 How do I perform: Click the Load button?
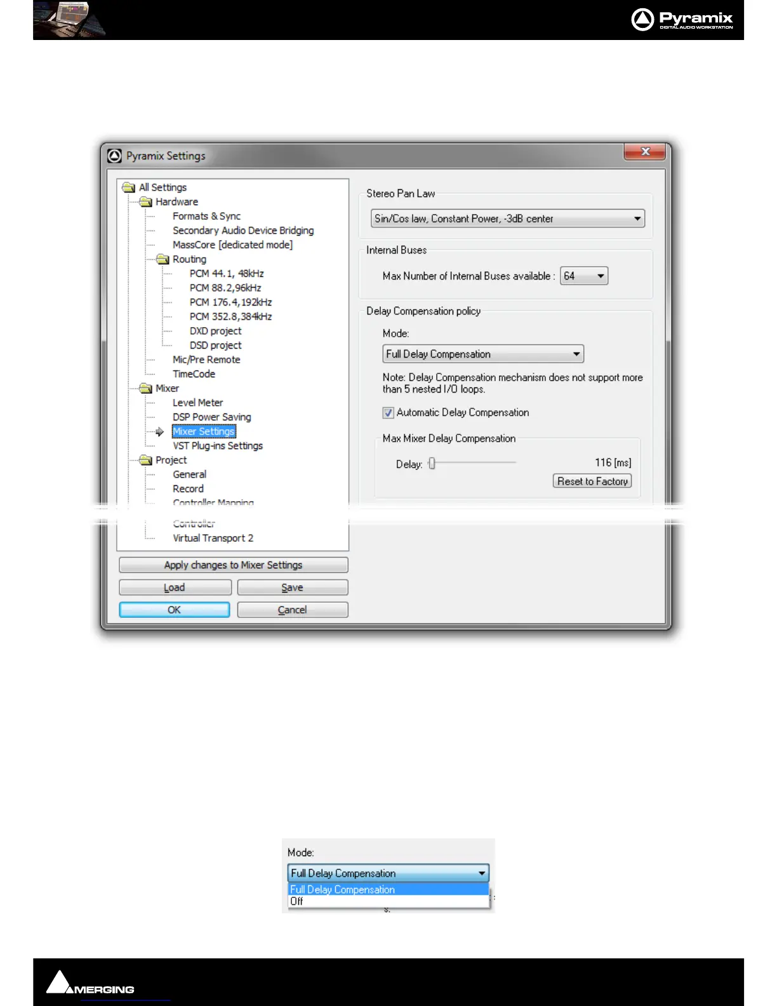(x=175, y=587)
